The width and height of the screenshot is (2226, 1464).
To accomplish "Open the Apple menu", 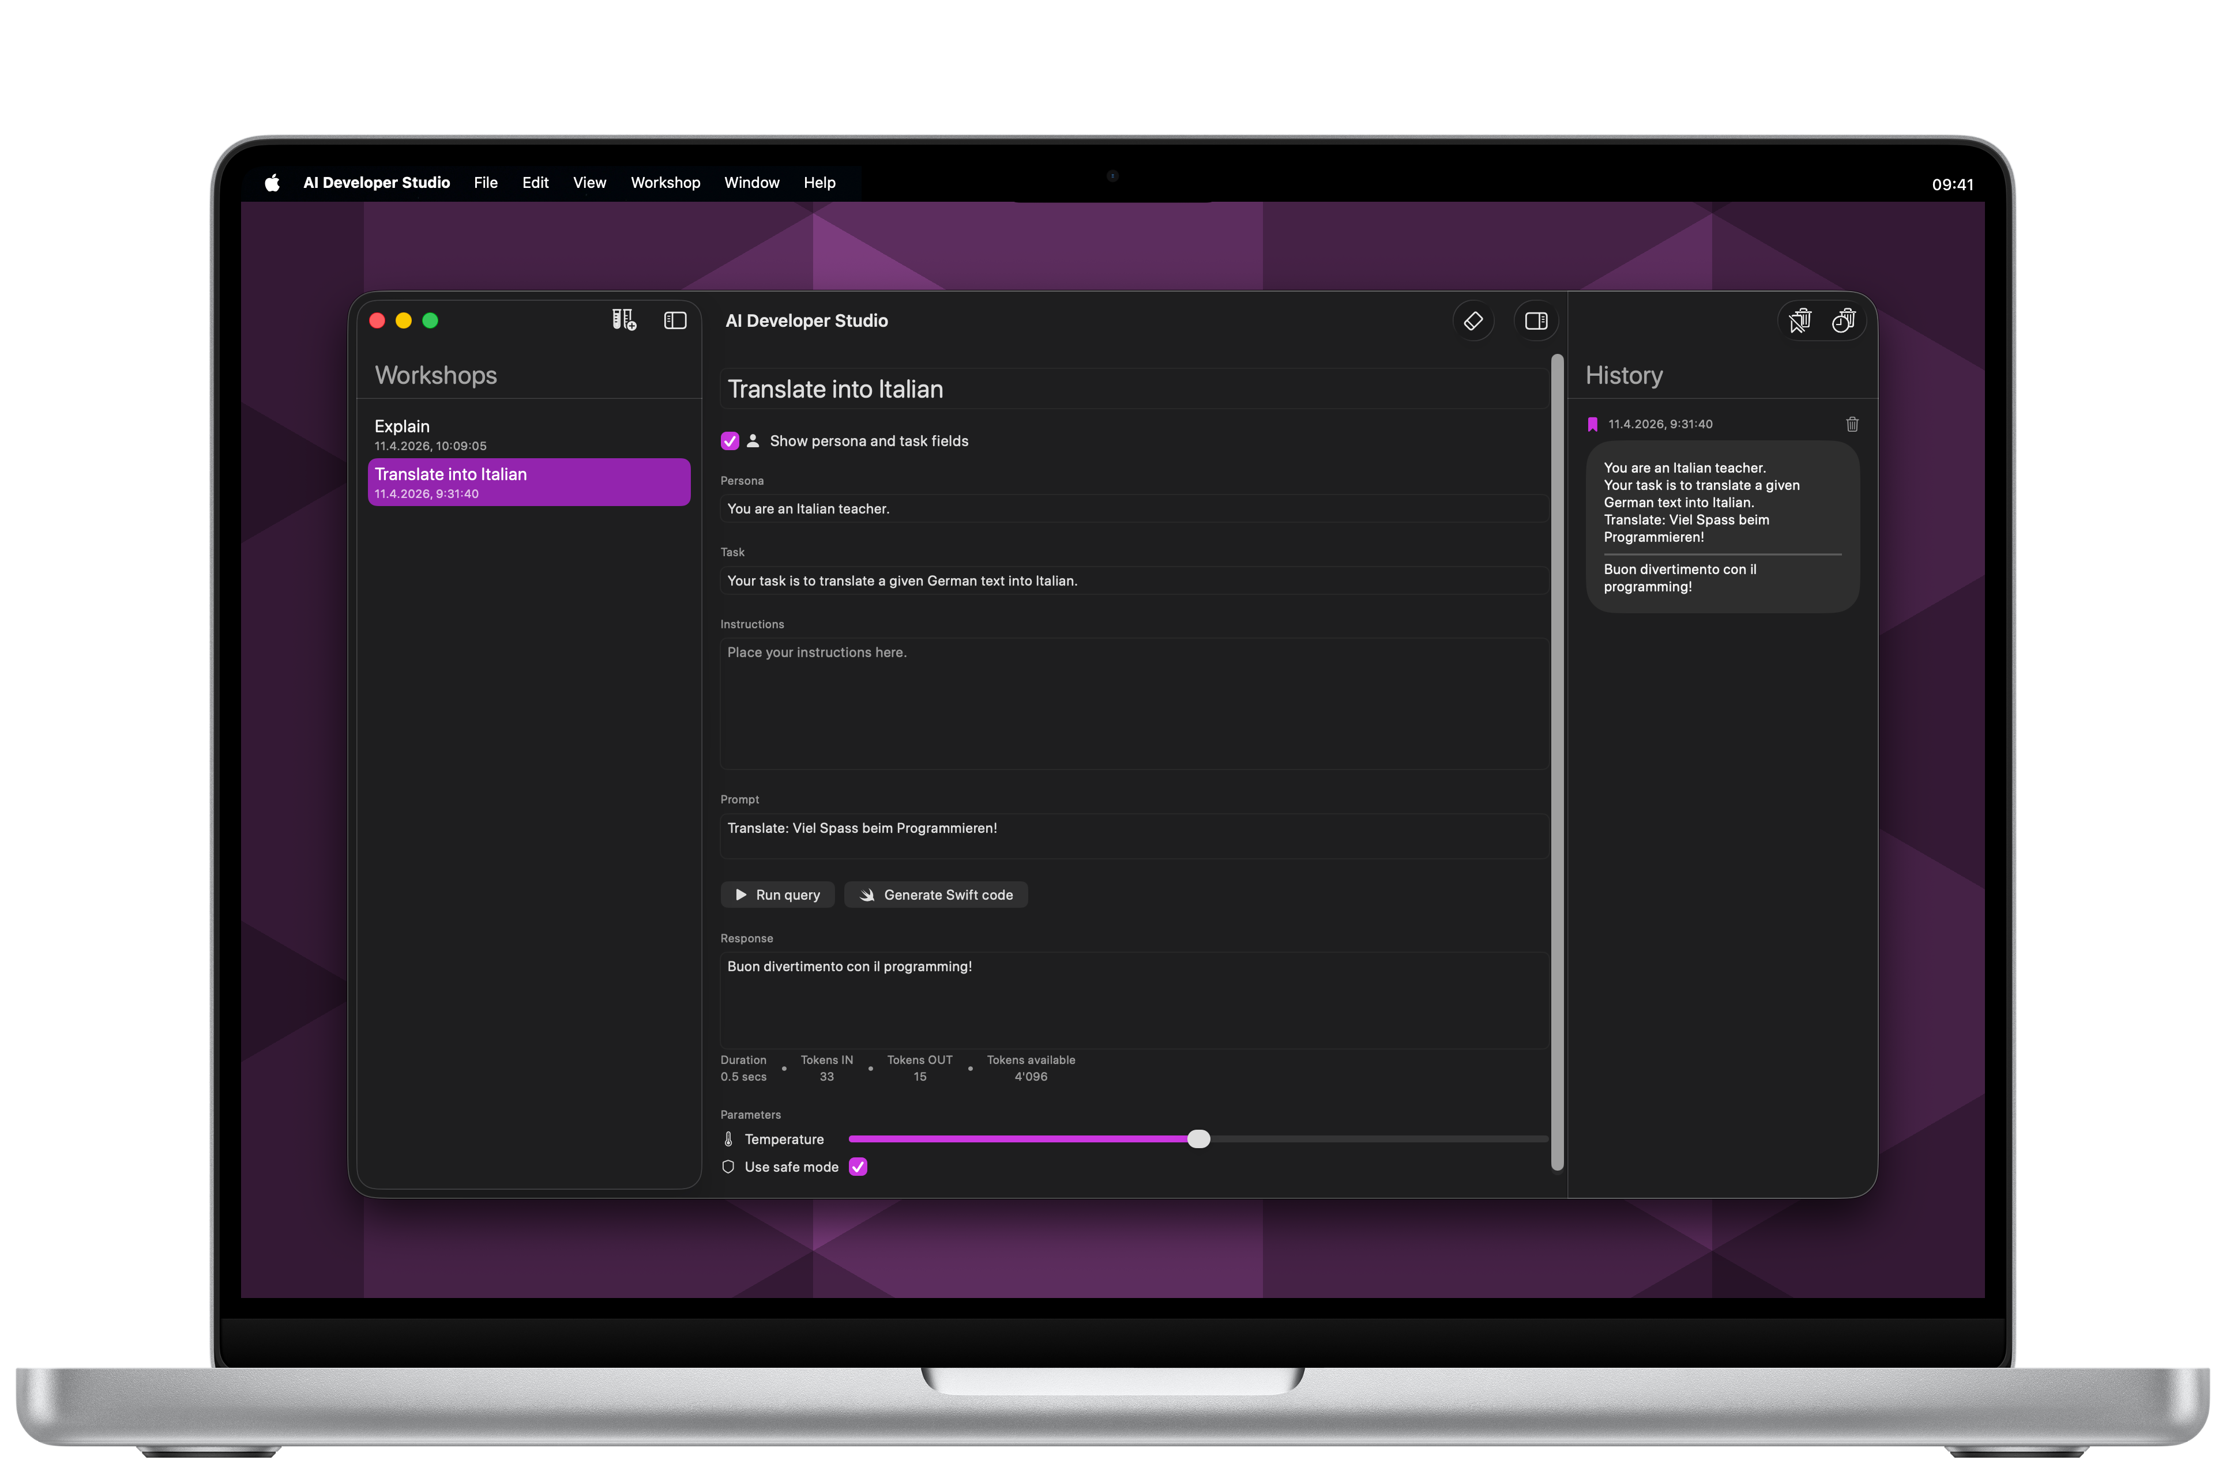I will [x=272, y=183].
